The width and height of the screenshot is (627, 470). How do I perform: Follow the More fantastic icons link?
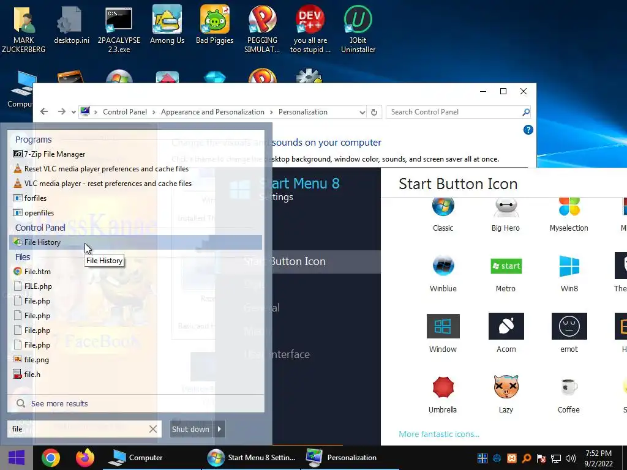438,434
